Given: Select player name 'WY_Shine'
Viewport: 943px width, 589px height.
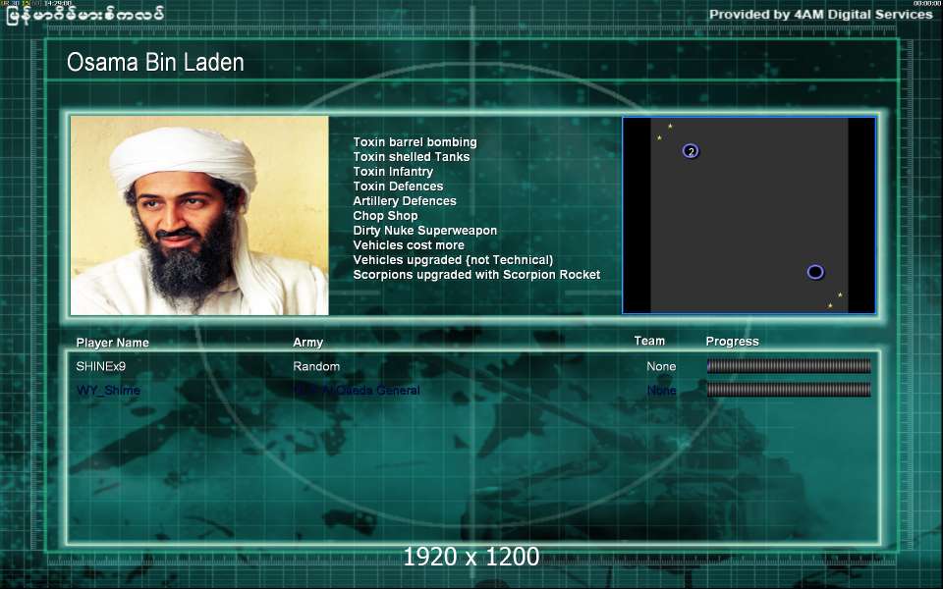Looking at the screenshot, I should pyautogui.click(x=108, y=390).
